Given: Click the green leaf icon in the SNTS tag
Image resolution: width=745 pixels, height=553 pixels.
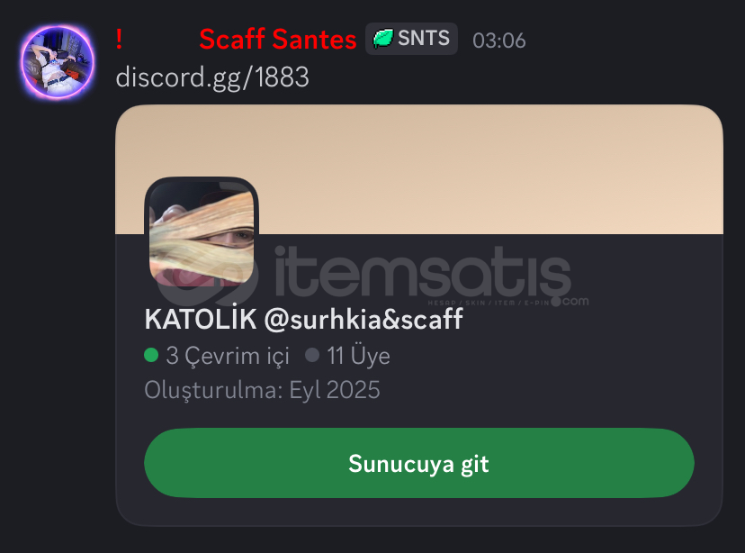Looking at the screenshot, I should (x=383, y=38).
